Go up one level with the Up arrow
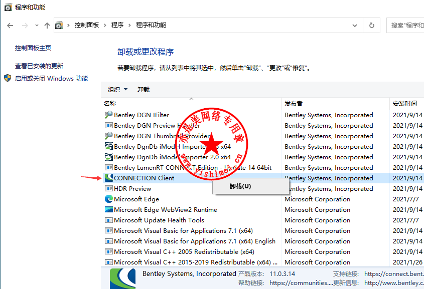Image resolution: width=424 pixels, height=289 pixels. pyautogui.click(x=47, y=26)
